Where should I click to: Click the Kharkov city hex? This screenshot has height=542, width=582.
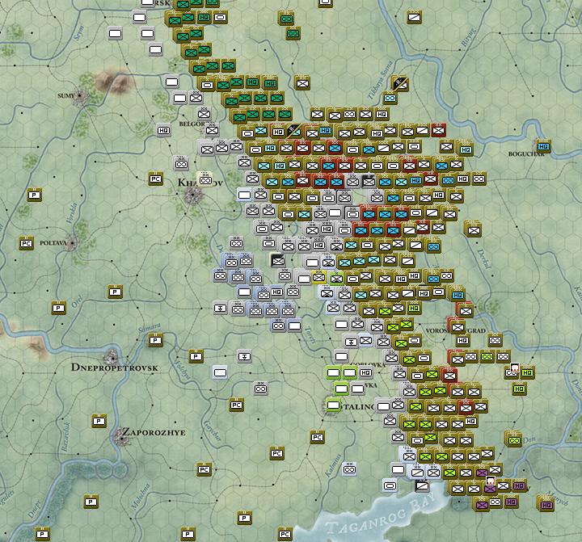[193, 195]
